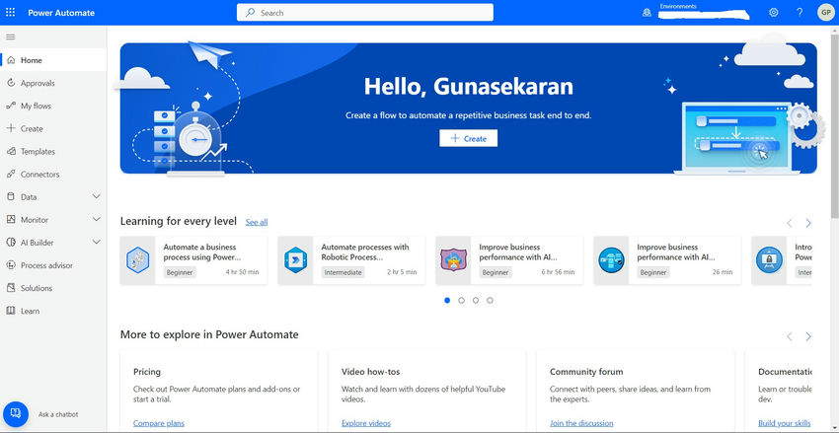This screenshot has width=839, height=433.
Task: Click the Approvals icon in sidebar
Action: (11, 83)
